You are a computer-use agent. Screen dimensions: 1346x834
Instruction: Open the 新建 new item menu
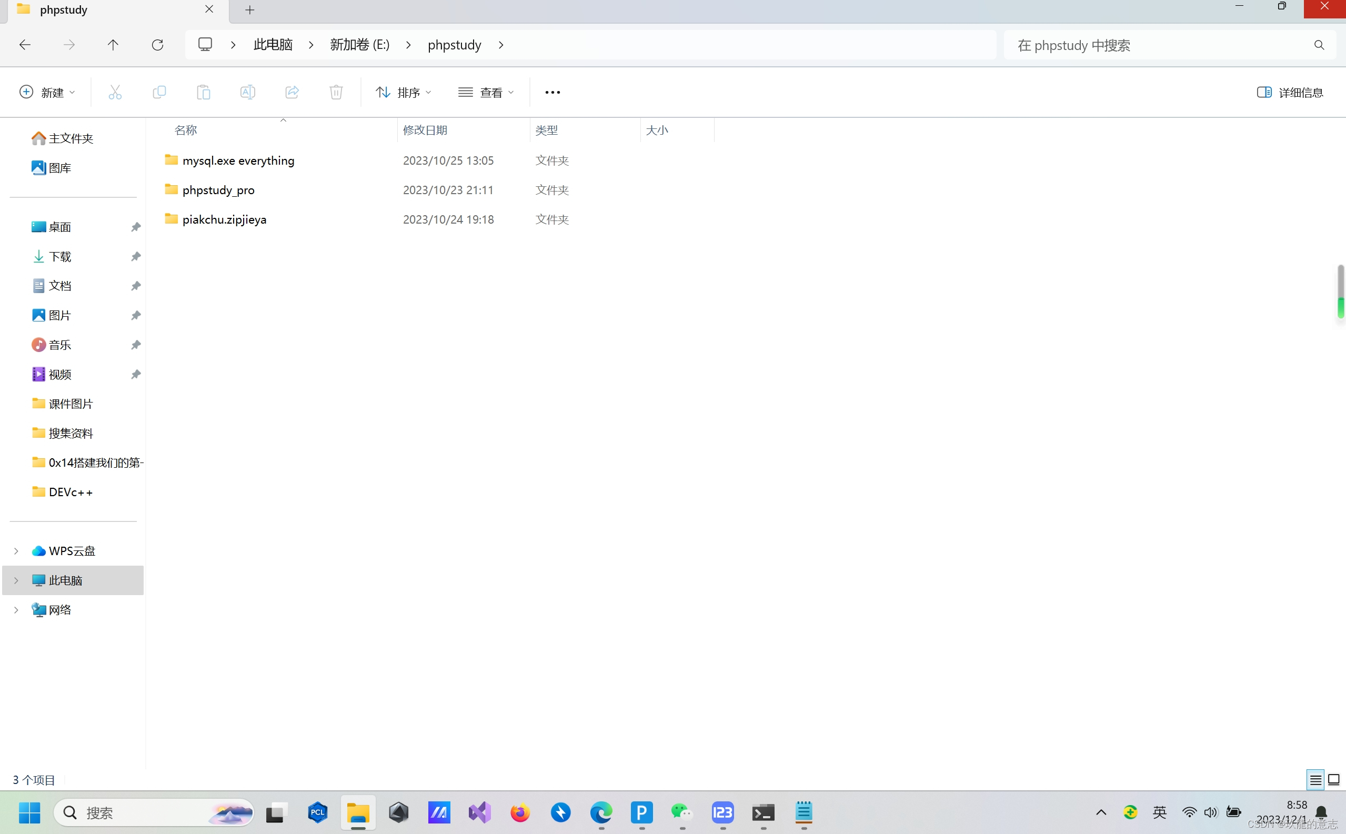pos(47,92)
